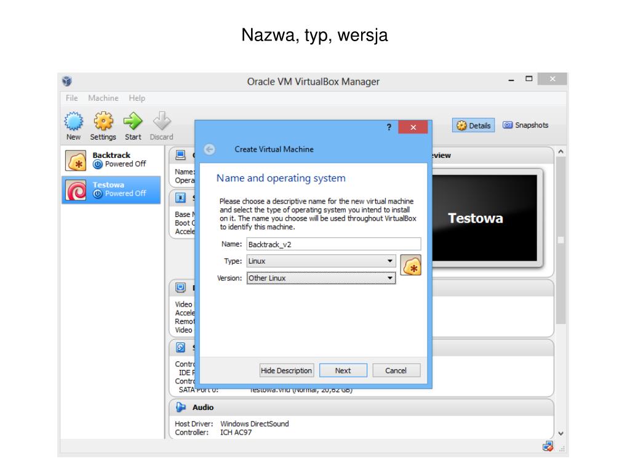This screenshot has width=630, height=472.
Task: Click the scrollbar up arrow
Action: pos(561,152)
